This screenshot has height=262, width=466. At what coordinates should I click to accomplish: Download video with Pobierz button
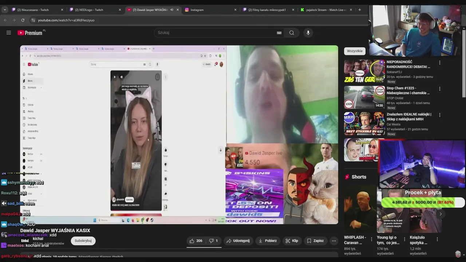[x=268, y=241]
